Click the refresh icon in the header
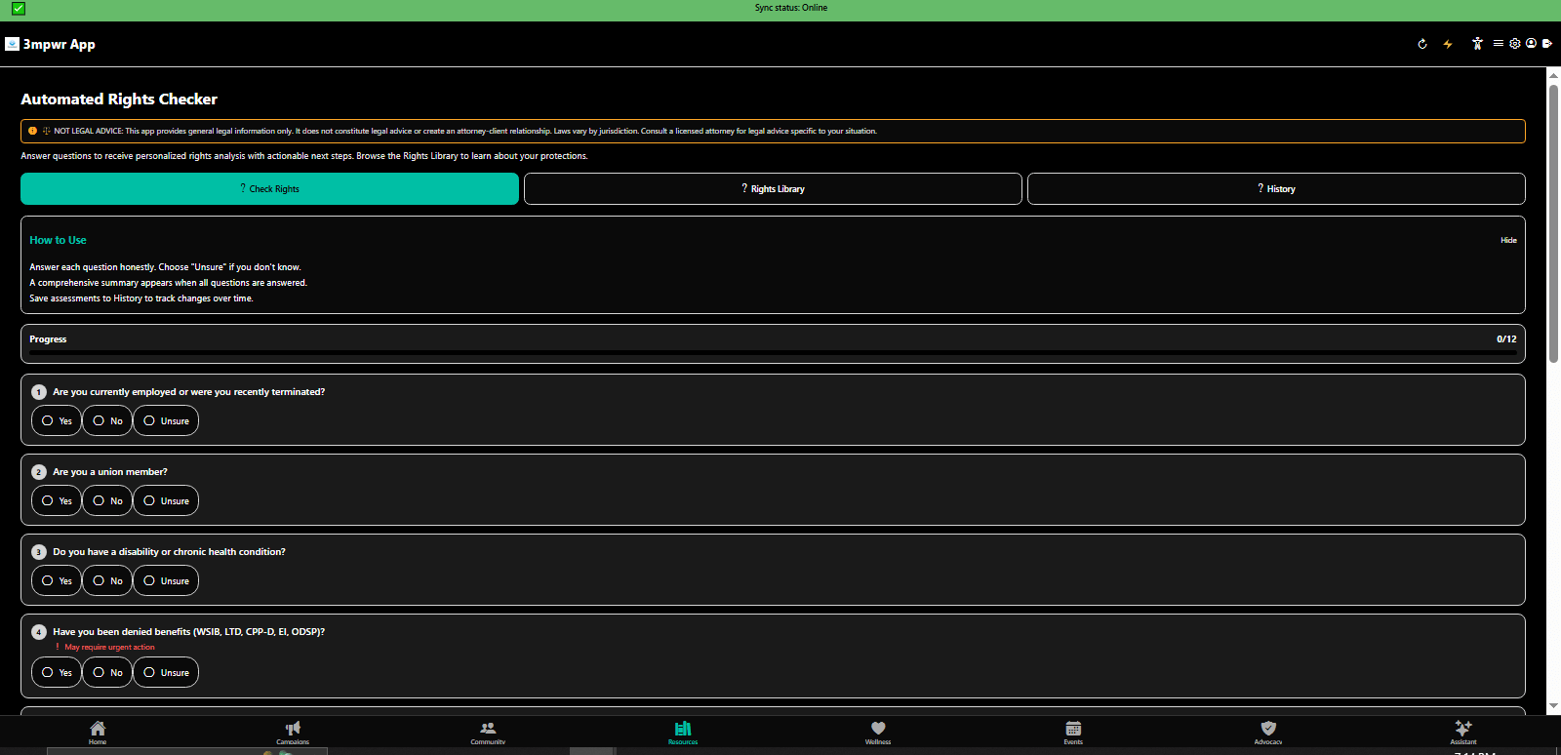The height and width of the screenshot is (755, 1561). tap(1422, 44)
